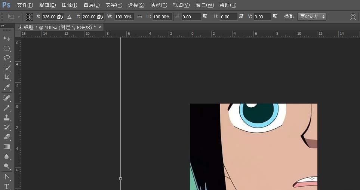Image resolution: width=360 pixels, height=190 pixels.
Task: Select the Path Selection tool
Action: point(7,177)
